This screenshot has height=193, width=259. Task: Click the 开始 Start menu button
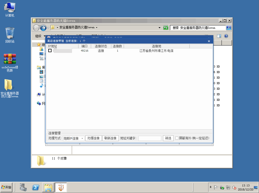7,187
